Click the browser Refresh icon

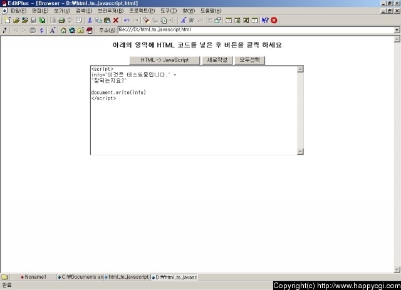click(x=41, y=31)
